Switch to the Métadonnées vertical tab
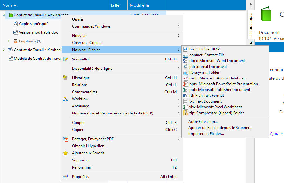This screenshot has width=284, height=183. (x=251, y=25)
